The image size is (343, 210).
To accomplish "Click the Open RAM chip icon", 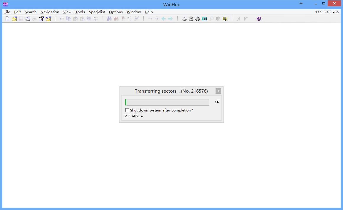I will click(198, 19).
